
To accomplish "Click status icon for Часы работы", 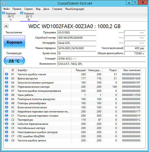I will (x=6, y=95).
